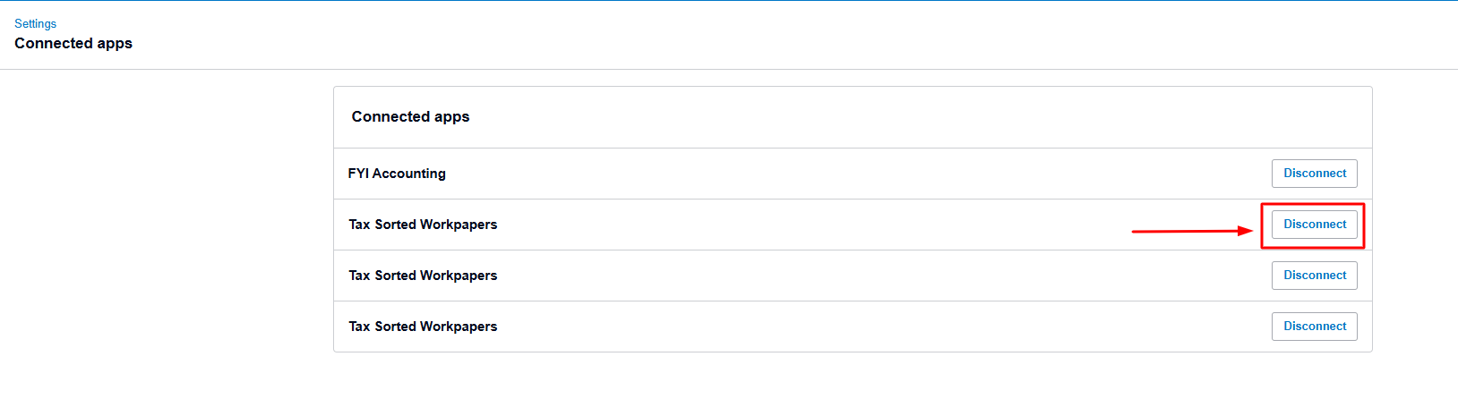Disconnect the FYI Accounting app
The image size is (1458, 416).
tap(1314, 174)
